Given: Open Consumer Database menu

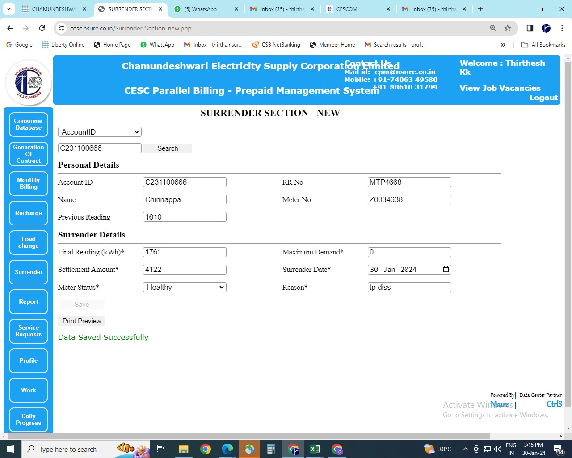Looking at the screenshot, I should (29, 124).
